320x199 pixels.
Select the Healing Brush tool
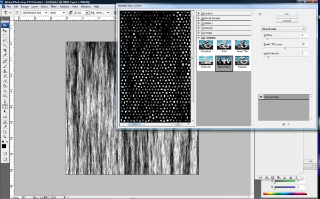5,61
